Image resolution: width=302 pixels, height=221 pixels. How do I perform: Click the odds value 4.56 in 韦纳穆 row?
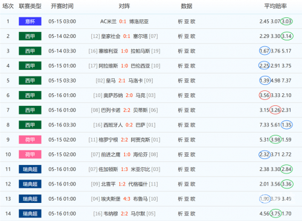265,214
